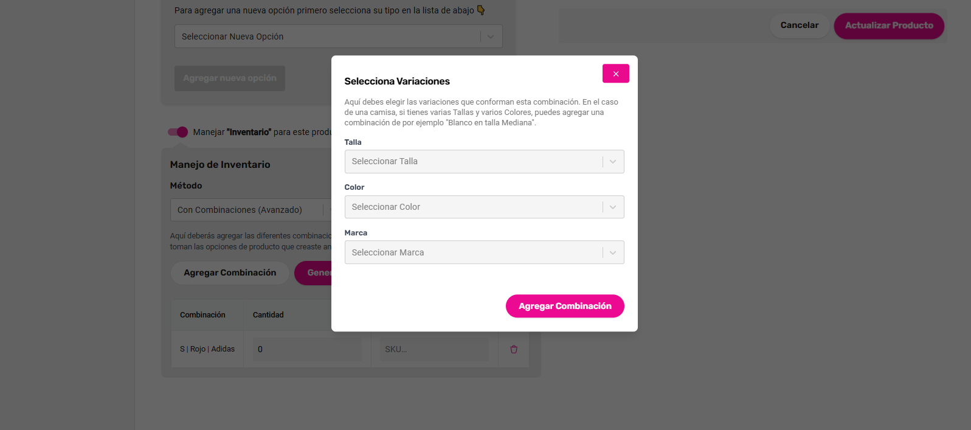
Task: Open the Con Combinaciones (Avanzado) method dropdown
Action: click(246, 210)
